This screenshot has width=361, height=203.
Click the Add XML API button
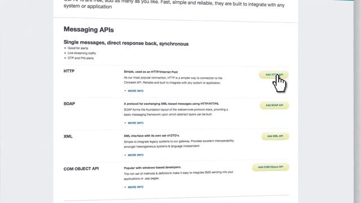click(275, 136)
